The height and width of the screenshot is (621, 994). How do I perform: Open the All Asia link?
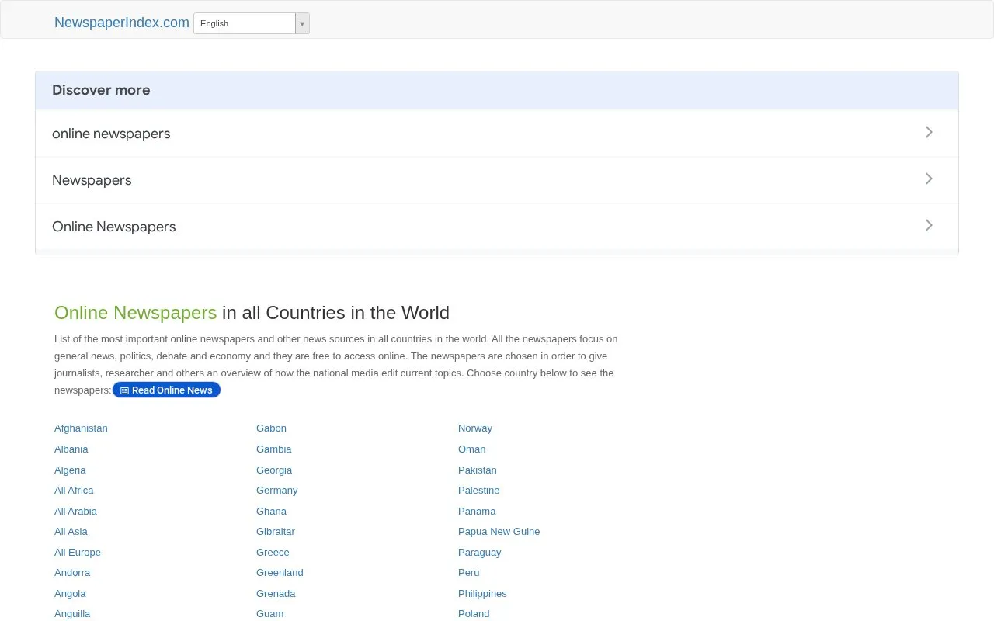pos(71,532)
